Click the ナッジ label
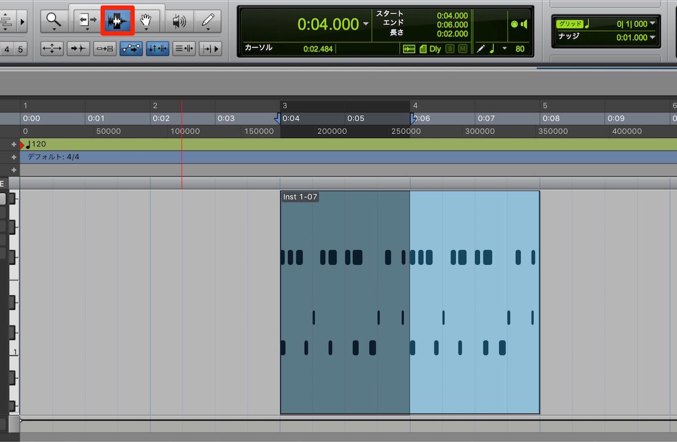Image resolution: width=677 pixels, height=442 pixels. coord(568,37)
